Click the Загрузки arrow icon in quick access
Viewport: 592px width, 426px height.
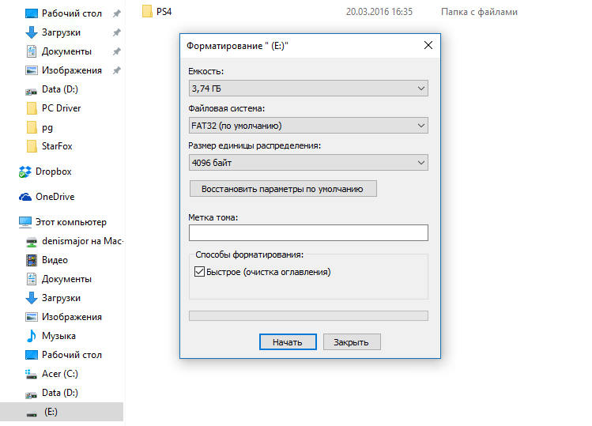click(32, 32)
